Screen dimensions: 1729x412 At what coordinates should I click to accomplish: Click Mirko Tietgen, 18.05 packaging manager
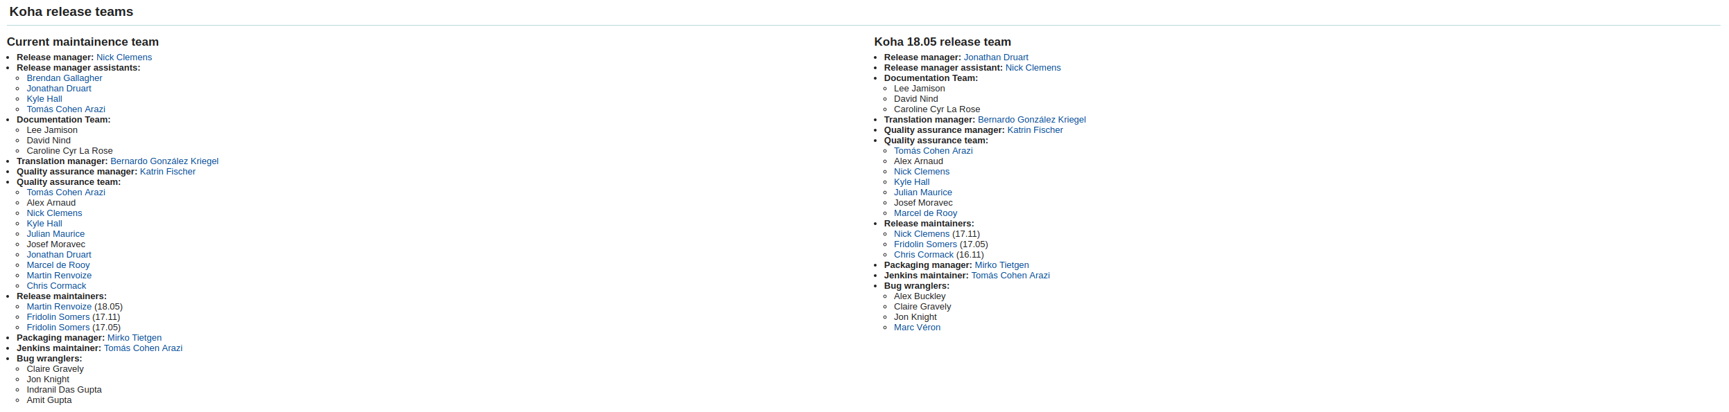(1001, 265)
